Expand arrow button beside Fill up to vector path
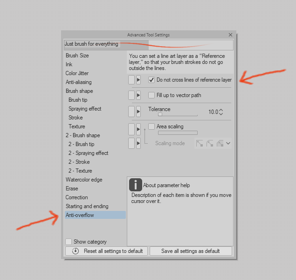Image resolution: width=296 pixels, height=280 pixels. [138, 95]
